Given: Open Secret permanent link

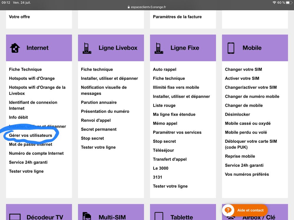Looking at the screenshot, I should pyautogui.click(x=99, y=129).
